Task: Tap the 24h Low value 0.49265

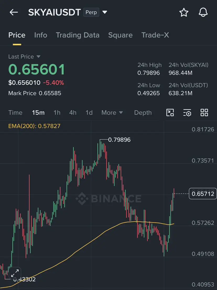Action: point(149,93)
